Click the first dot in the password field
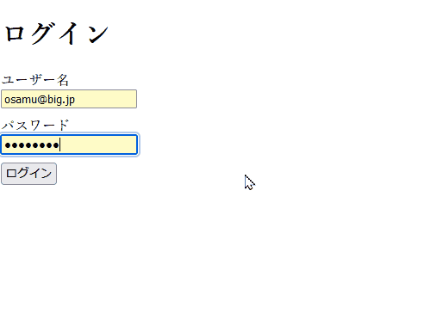Image resolution: width=437 pixels, height=332 pixels. click(8, 145)
